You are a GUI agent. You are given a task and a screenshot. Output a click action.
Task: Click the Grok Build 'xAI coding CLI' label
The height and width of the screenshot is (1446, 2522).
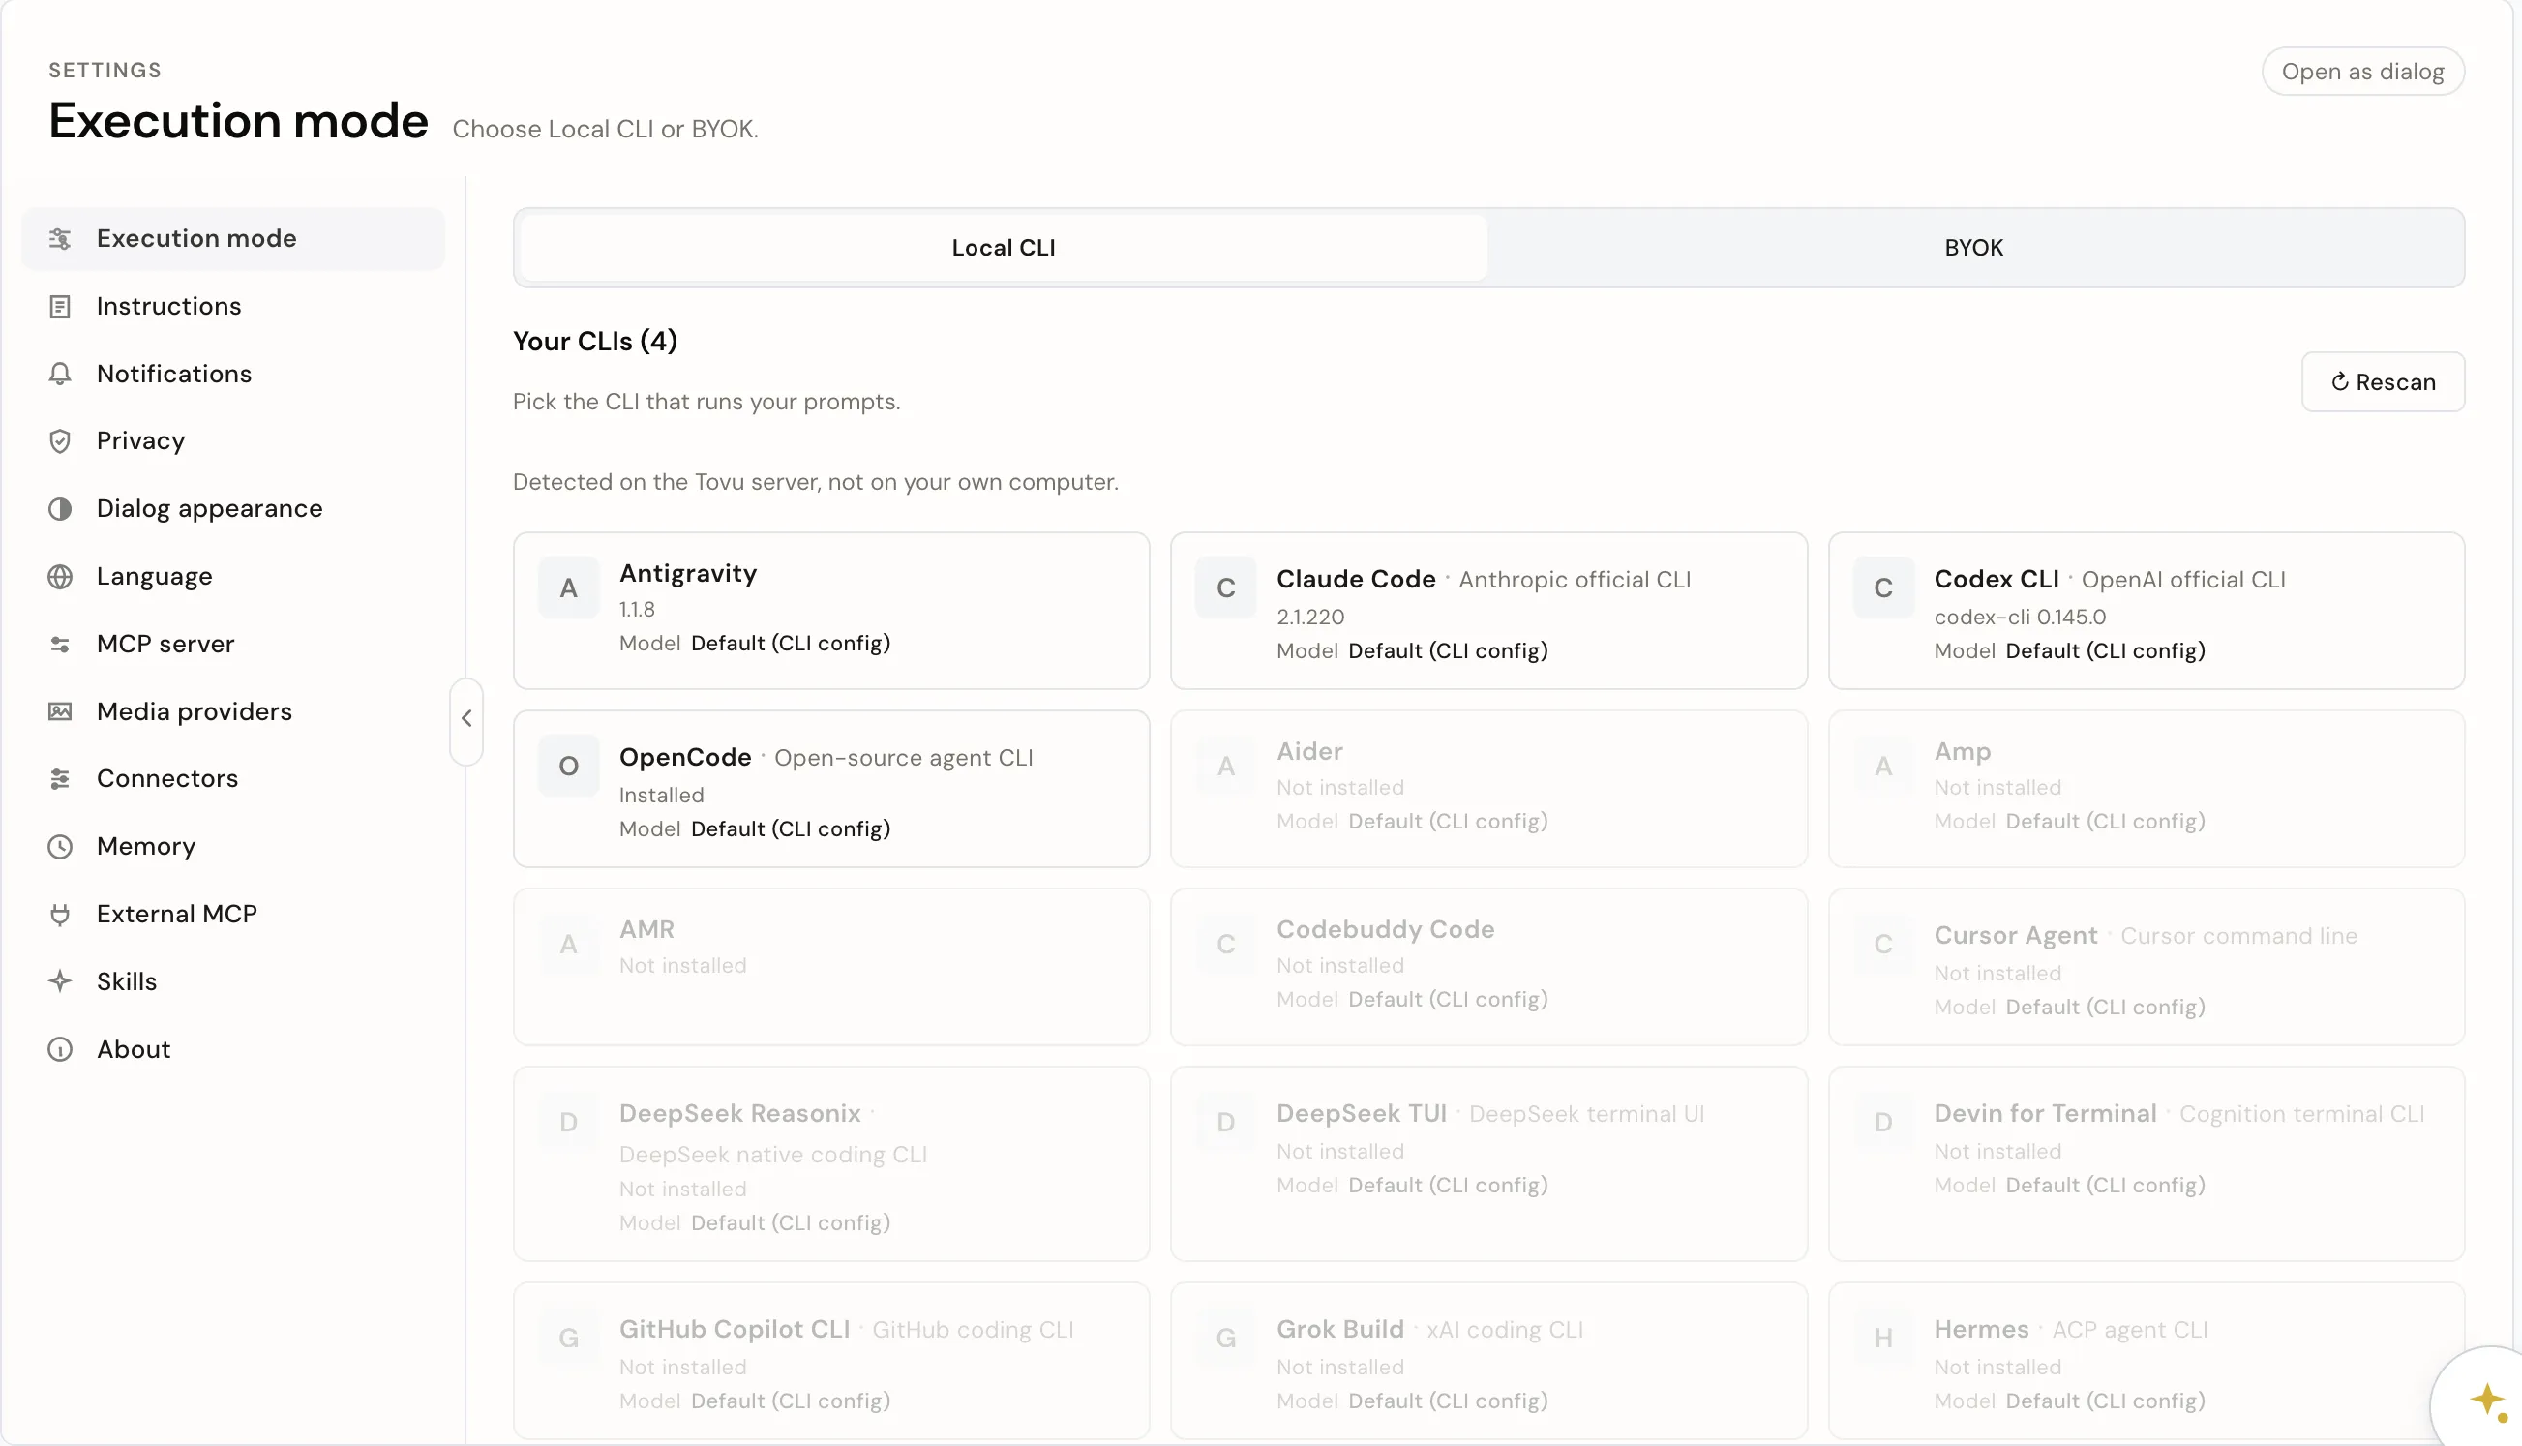click(x=1504, y=1330)
